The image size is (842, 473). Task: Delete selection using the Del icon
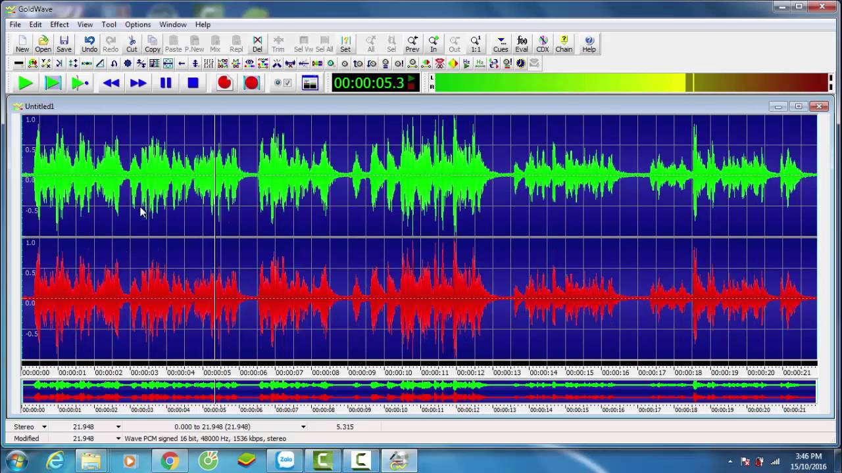257,44
